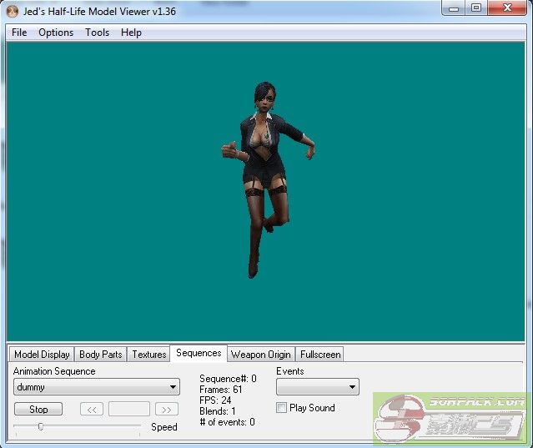Open the File menu
The image size is (533, 448).
(19, 33)
